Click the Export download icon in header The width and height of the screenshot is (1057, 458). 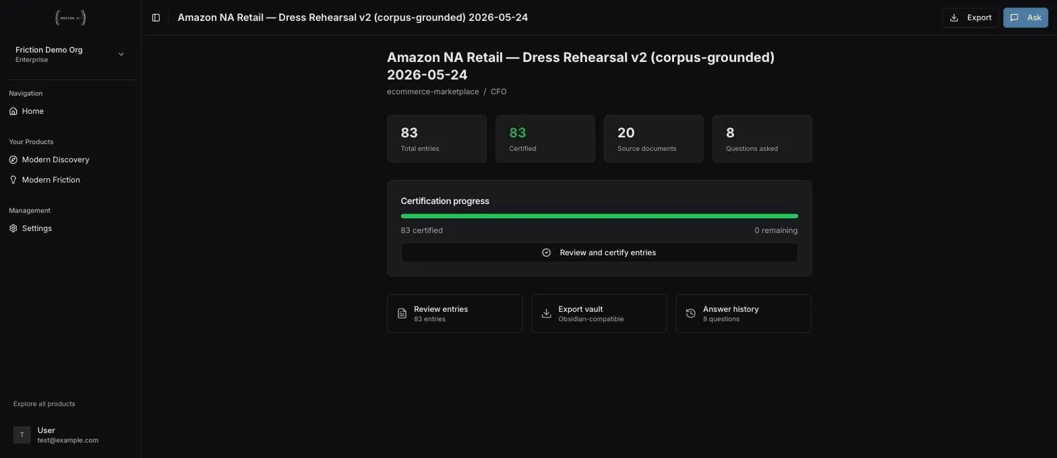(954, 18)
